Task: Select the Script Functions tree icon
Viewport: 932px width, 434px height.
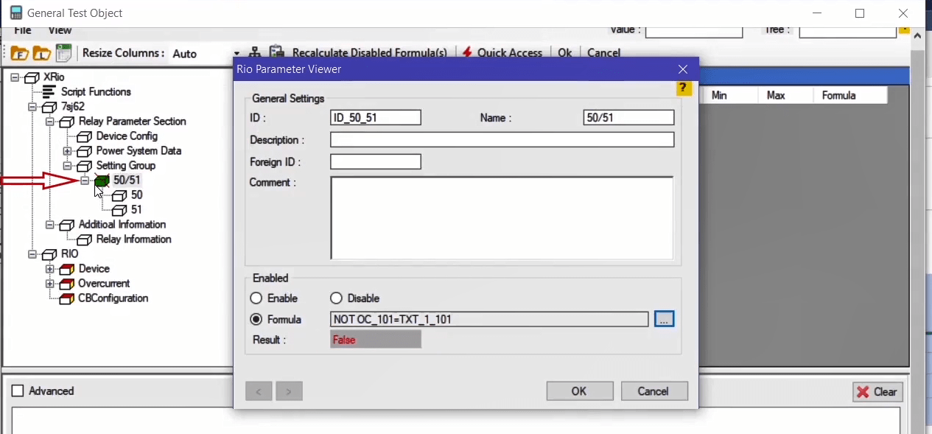Action: (49, 92)
